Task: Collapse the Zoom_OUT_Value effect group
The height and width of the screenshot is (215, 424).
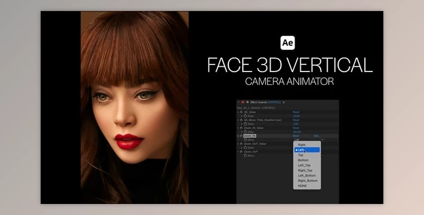Action: coord(238,144)
